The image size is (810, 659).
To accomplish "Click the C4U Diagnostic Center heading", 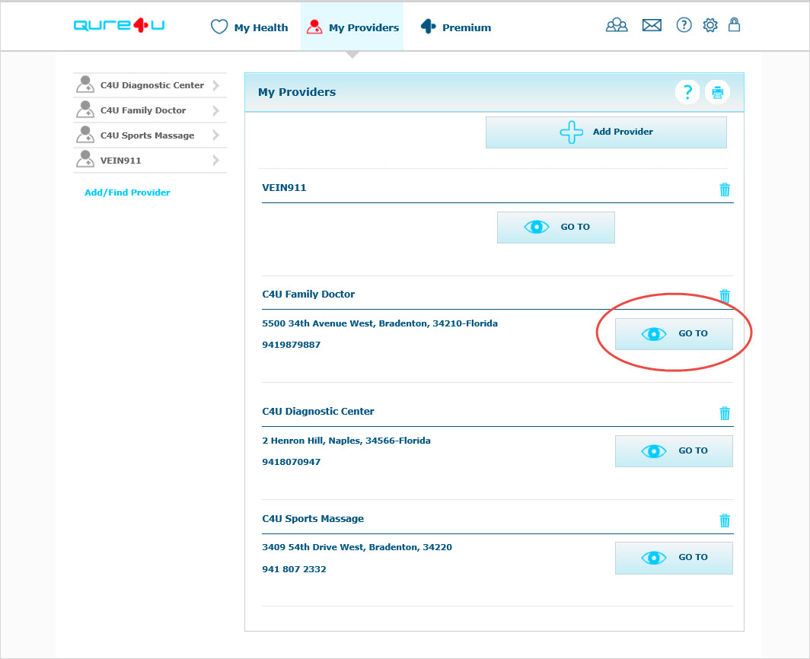I will [318, 411].
